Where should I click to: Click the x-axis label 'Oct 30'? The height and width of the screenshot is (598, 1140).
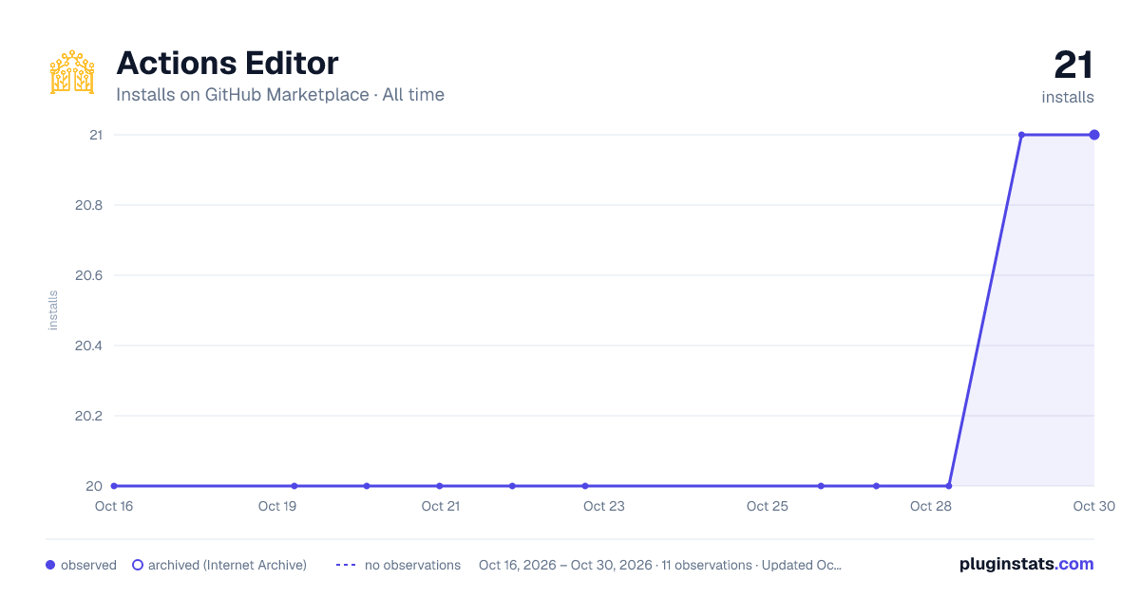[x=1094, y=506]
